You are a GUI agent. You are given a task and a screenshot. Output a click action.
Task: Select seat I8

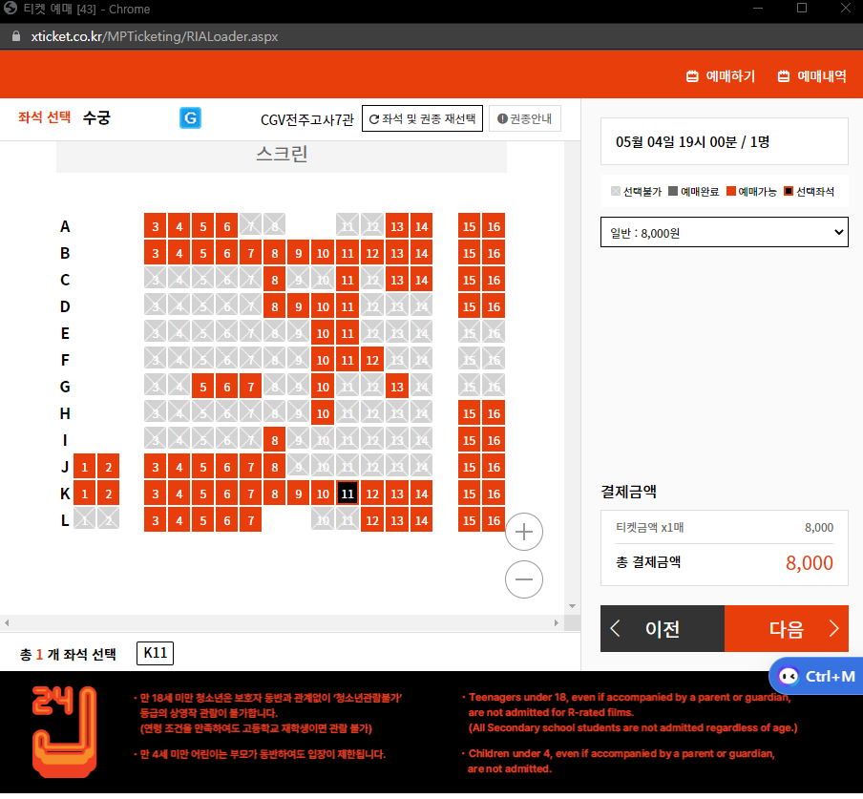pyautogui.click(x=275, y=440)
